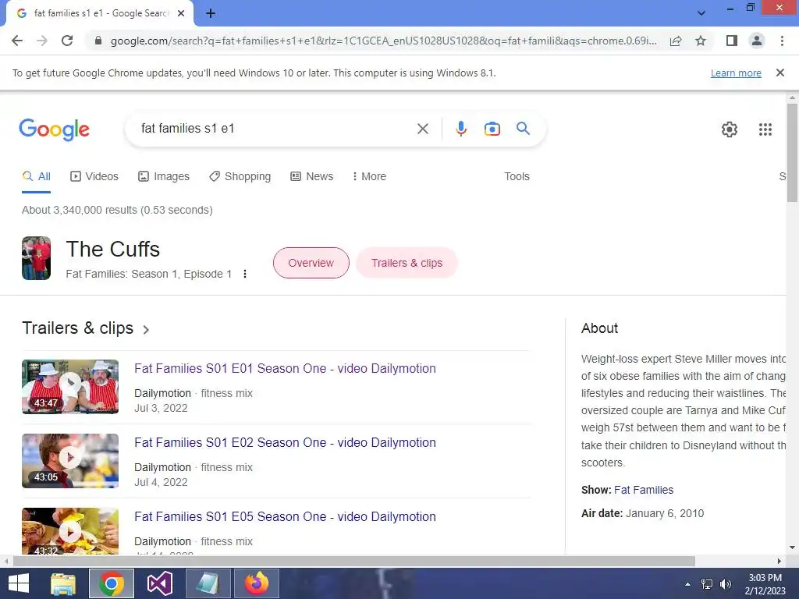Open 'Fat Families S01 E01 Season One' link
This screenshot has width=799, height=599.
point(285,369)
